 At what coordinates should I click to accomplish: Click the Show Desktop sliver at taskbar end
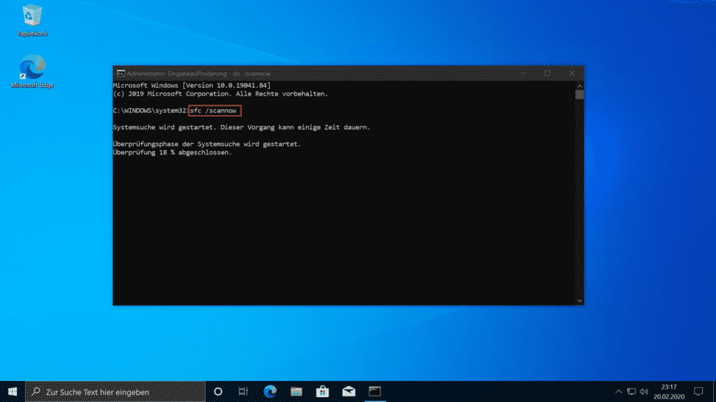point(714,392)
